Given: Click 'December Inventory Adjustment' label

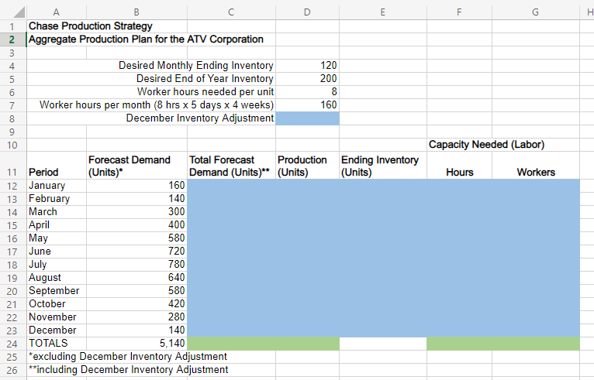Looking at the screenshot, I should [199, 118].
